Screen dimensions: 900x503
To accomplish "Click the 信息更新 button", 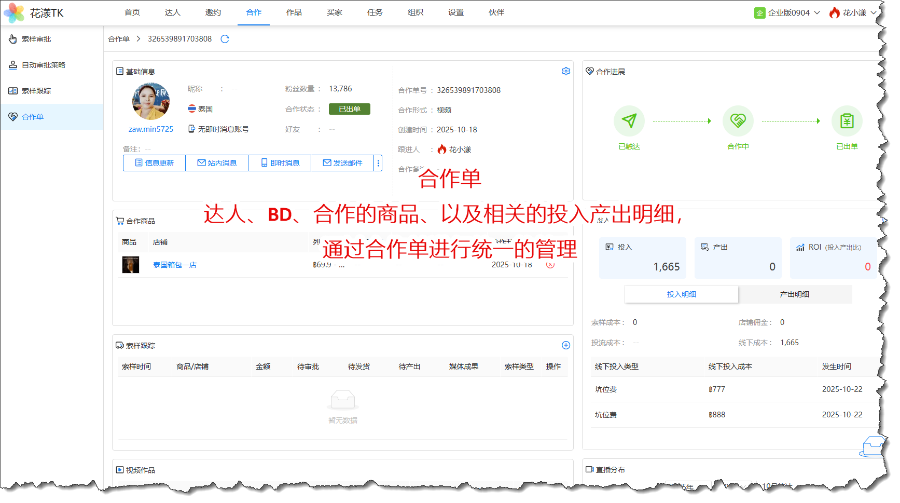I will click(154, 163).
